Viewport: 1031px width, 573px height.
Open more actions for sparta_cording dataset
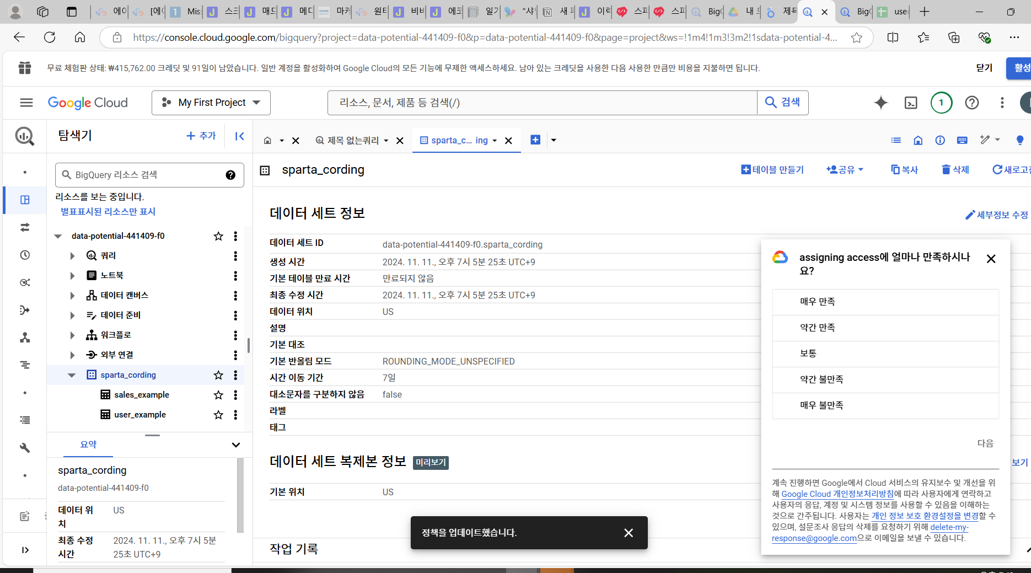pyautogui.click(x=235, y=375)
